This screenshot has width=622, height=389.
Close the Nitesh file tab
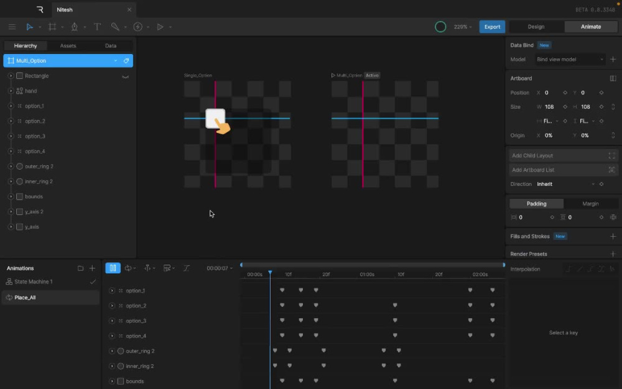pos(129,9)
